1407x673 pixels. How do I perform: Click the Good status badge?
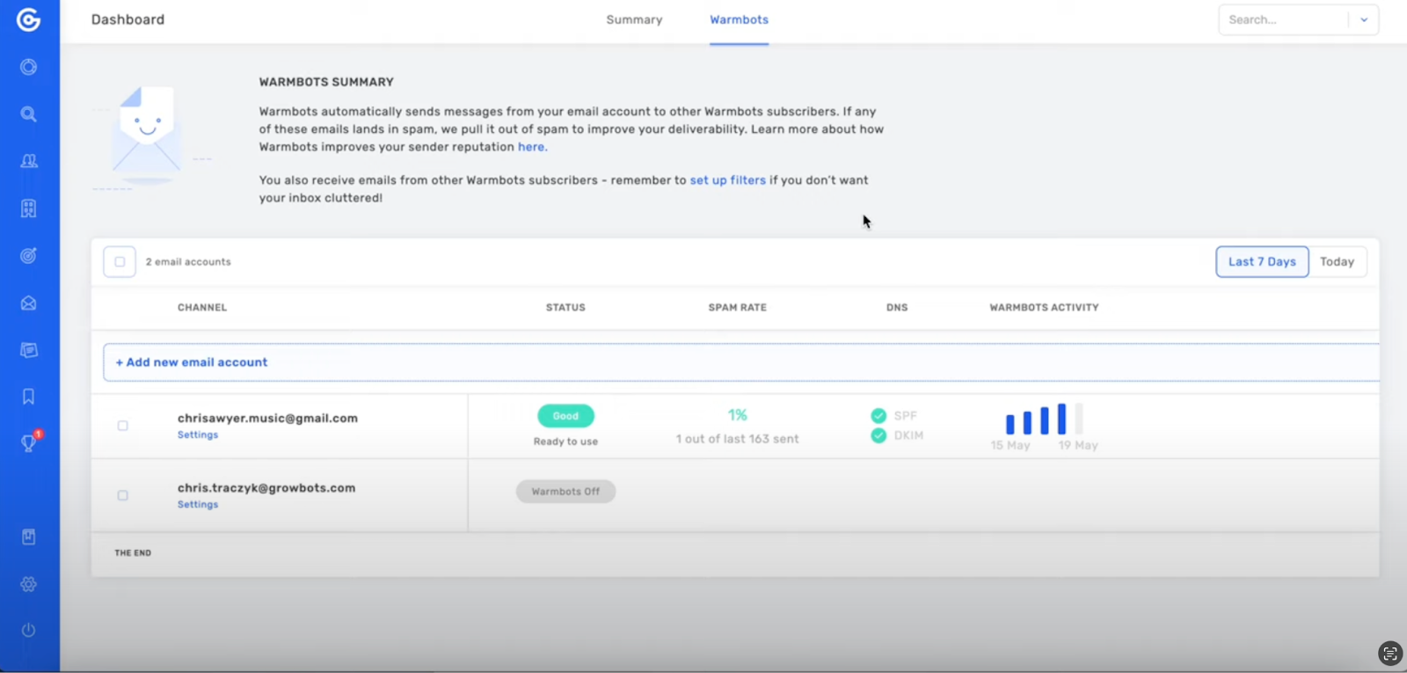[x=565, y=415]
